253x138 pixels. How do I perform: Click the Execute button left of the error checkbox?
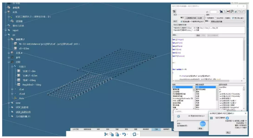coord(175,22)
